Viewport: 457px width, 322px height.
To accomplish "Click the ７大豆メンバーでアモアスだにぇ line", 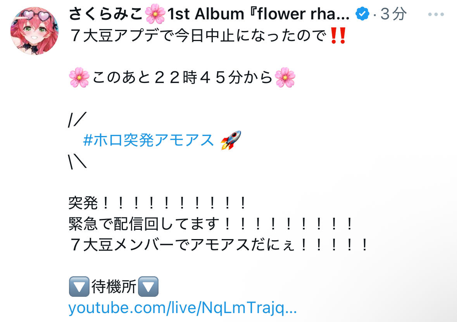I will [219, 245].
